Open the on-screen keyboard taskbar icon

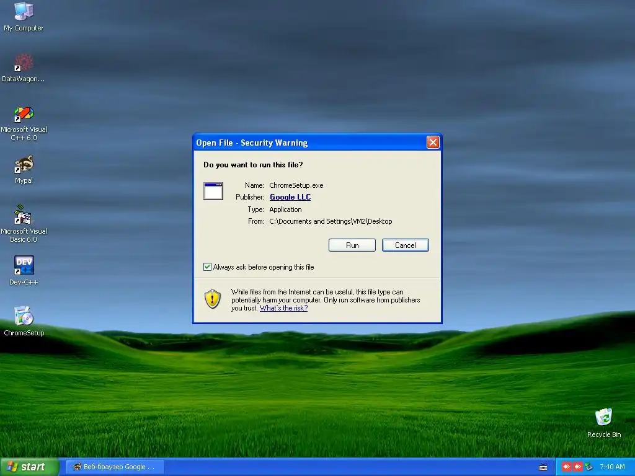pyautogui.click(x=543, y=467)
